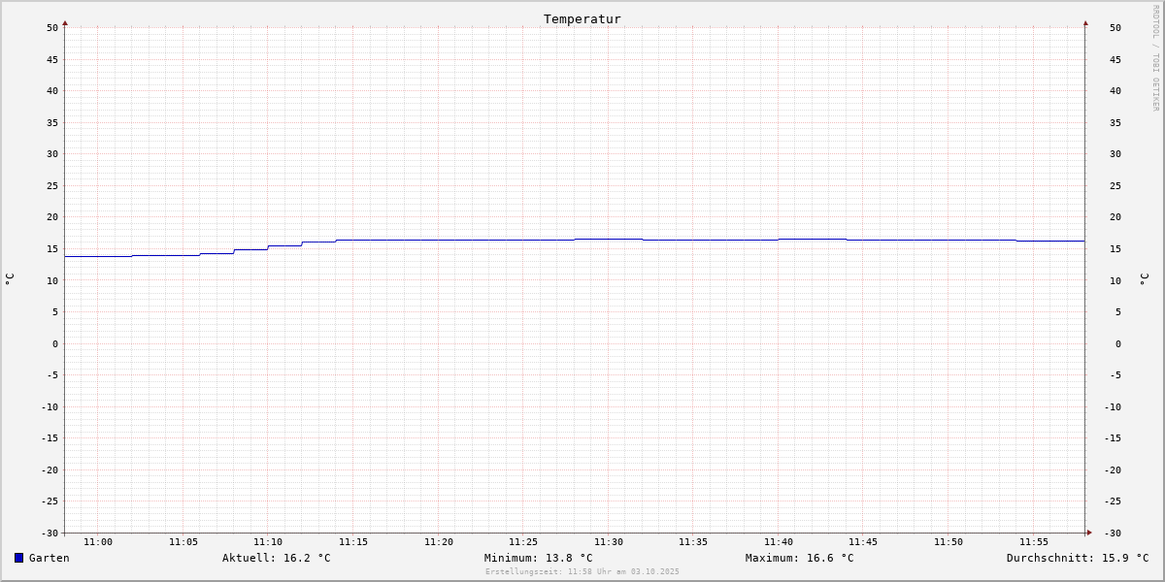Viewport: 1165px width, 582px height.
Task: Click the 11:35 time axis label
Action: point(693,542)
